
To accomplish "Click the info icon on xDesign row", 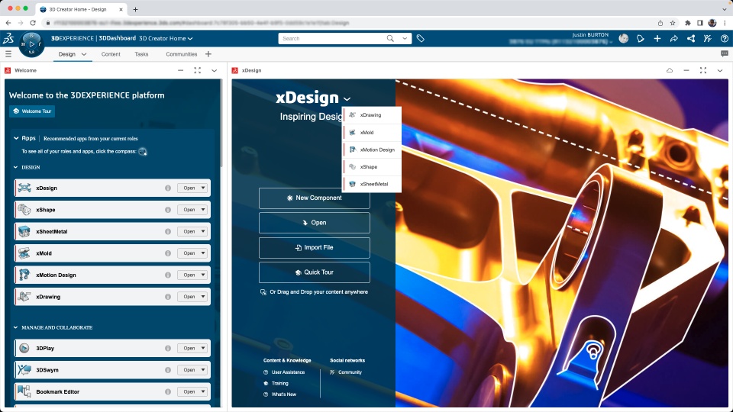I will 168,188.
